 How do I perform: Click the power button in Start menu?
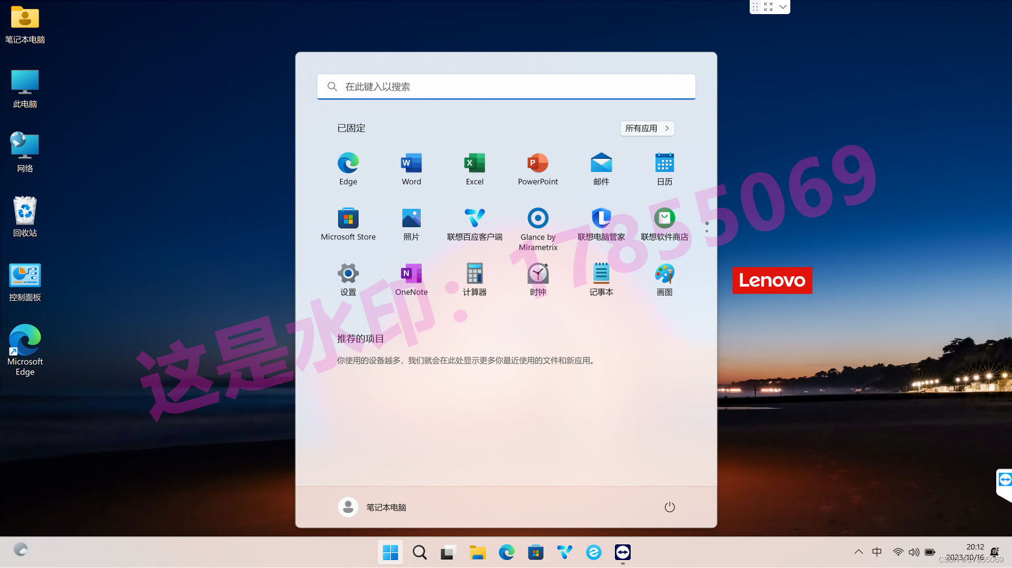(x=669, y=507)
